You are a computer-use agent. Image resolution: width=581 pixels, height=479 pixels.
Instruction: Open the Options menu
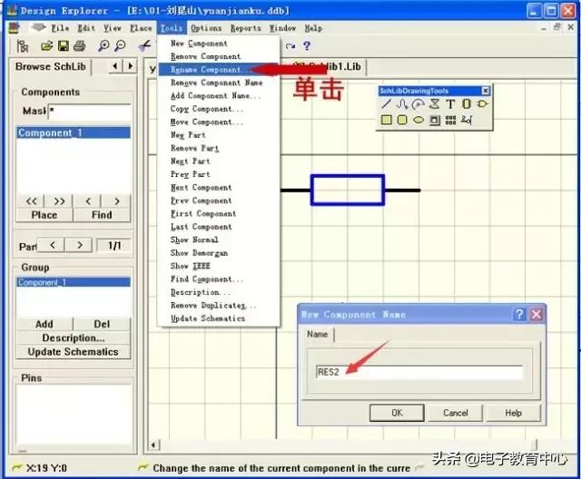coord(206,28)
